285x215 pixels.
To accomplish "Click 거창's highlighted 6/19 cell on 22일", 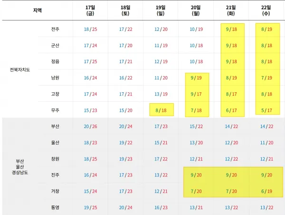I will [266, 191].
